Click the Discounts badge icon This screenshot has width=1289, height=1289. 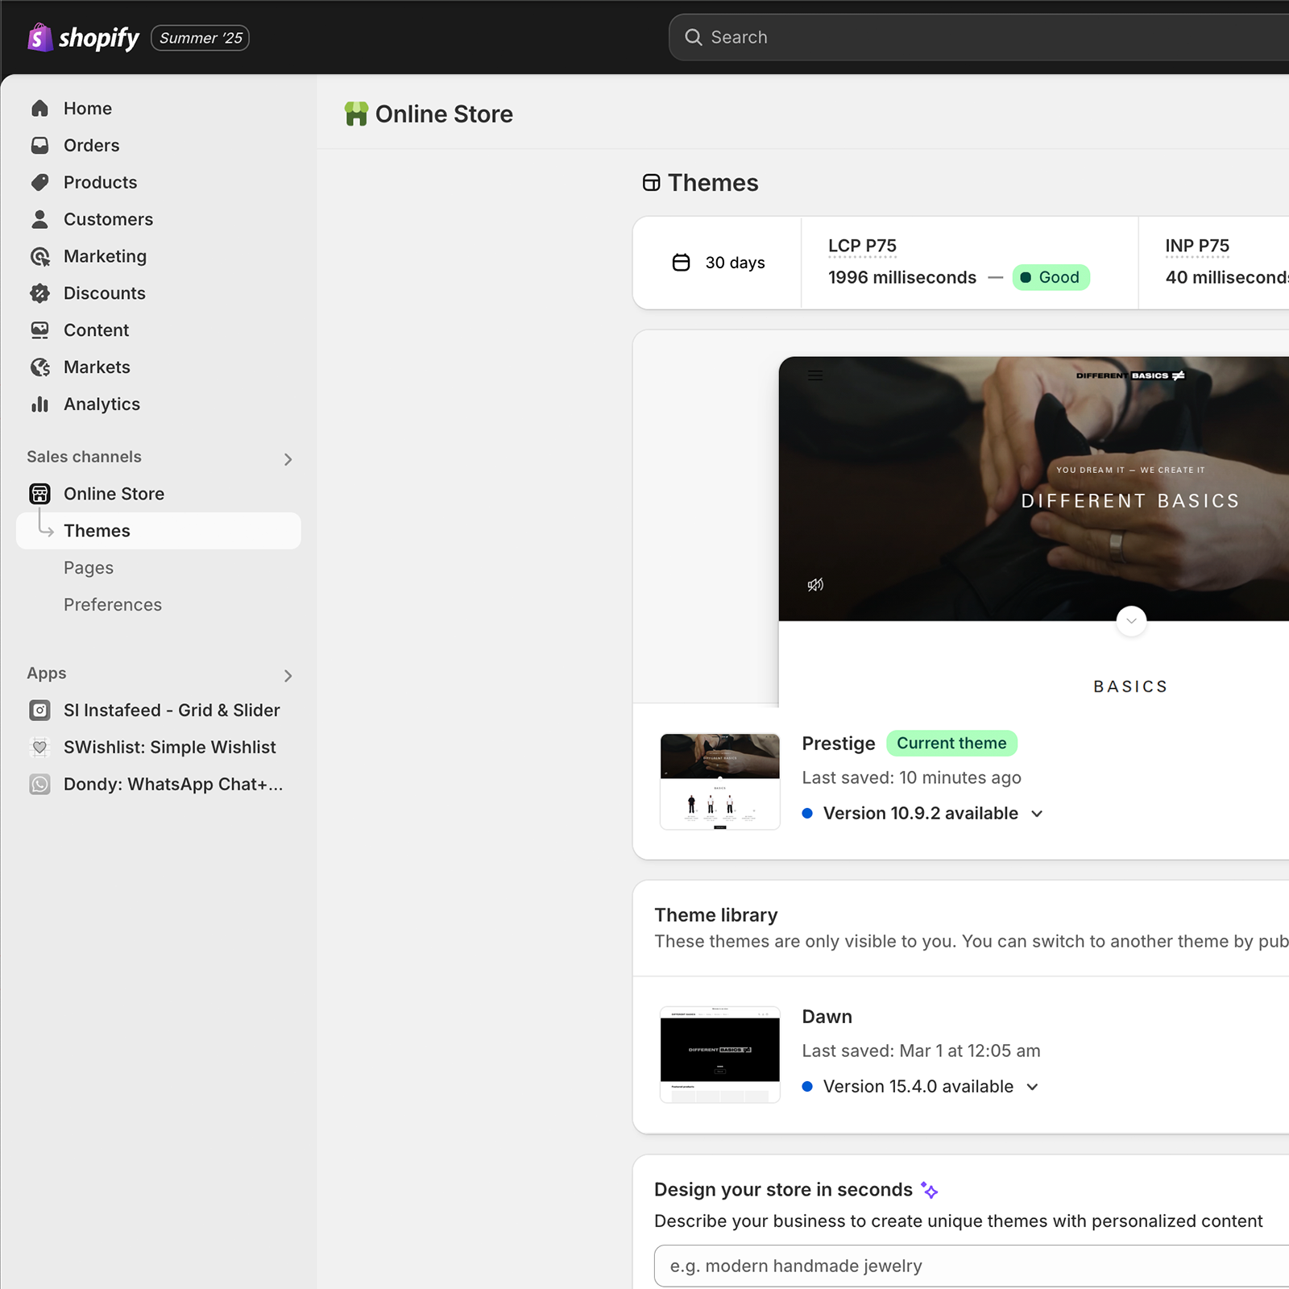pos(39,293)
